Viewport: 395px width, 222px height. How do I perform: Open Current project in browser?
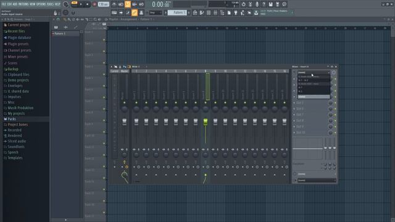pos(19,25)
